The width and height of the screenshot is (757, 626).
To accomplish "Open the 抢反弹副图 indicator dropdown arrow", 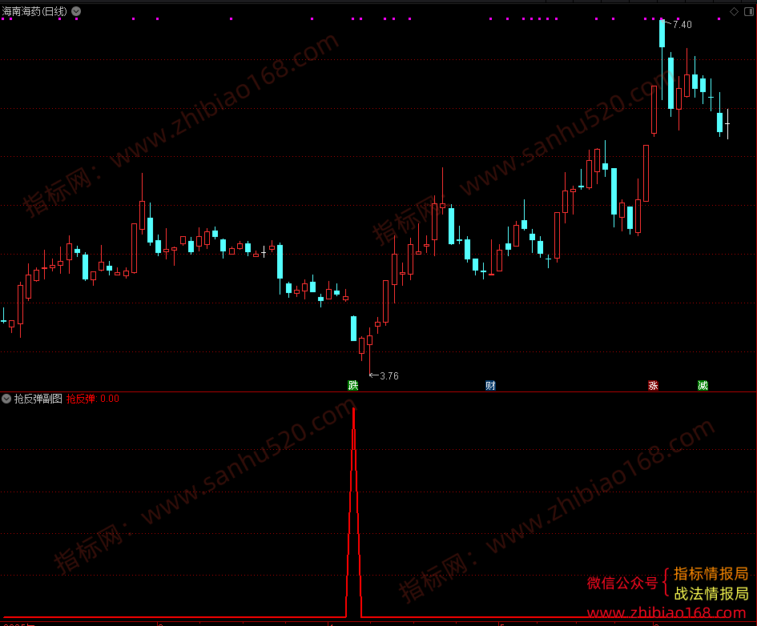I will click(x=6, y=399).
